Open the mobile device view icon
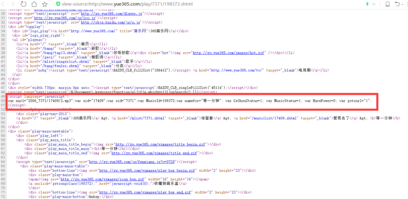Screen dimensions: 408x199 pos(387,4)
